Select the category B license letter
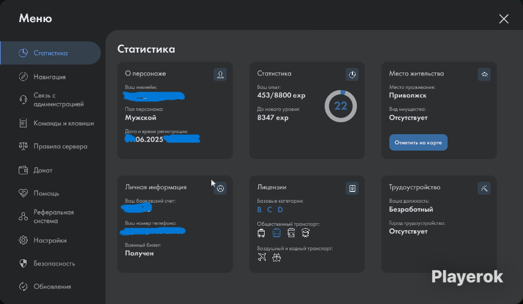The height and width of the screenshot is (304, 523). tap(259, 209)
